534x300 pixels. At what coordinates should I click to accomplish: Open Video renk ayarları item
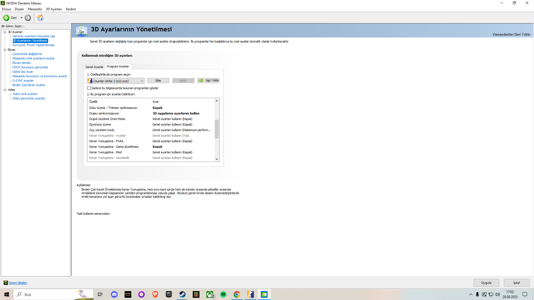(25, 94)
